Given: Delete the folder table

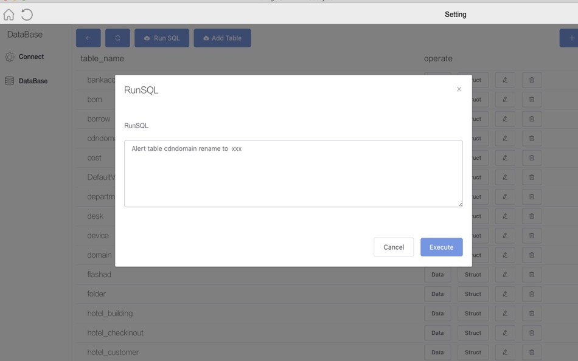Looking at the screenshot, I should [532, 294].
